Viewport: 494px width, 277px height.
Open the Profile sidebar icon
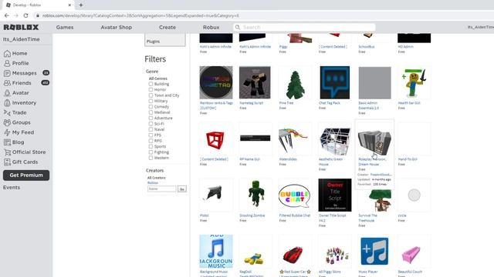click(x=7, y=63)
